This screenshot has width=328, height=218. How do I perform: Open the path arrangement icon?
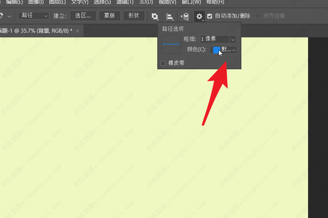point(185,16)
